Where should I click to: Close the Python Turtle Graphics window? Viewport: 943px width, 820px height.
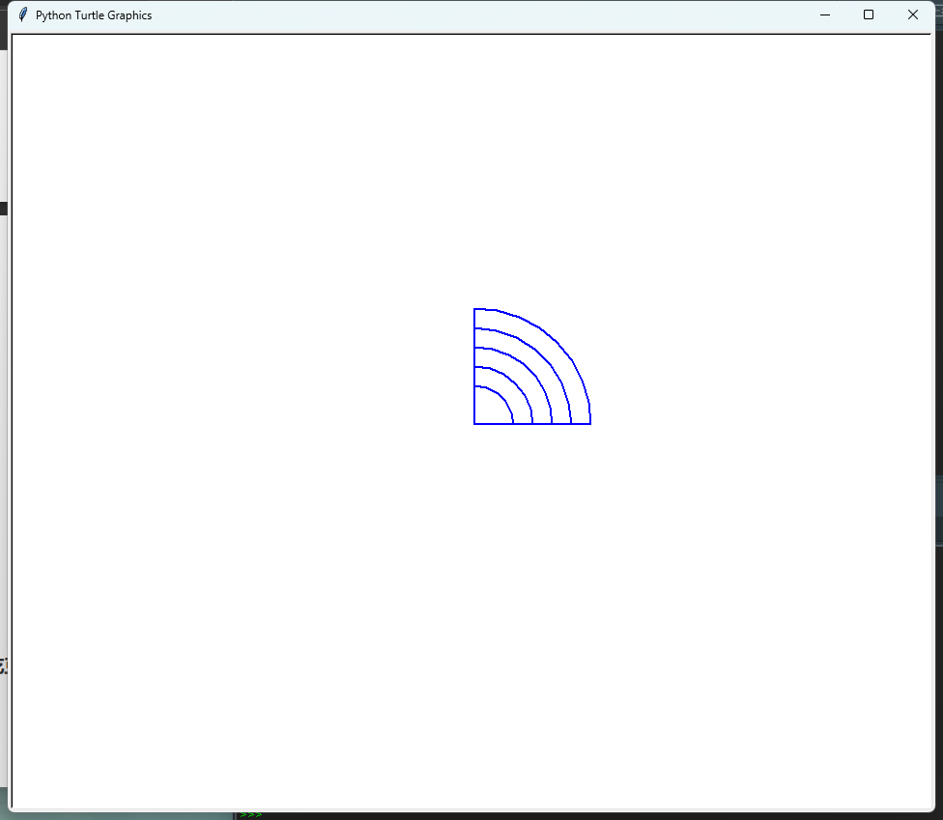(913, 15)
